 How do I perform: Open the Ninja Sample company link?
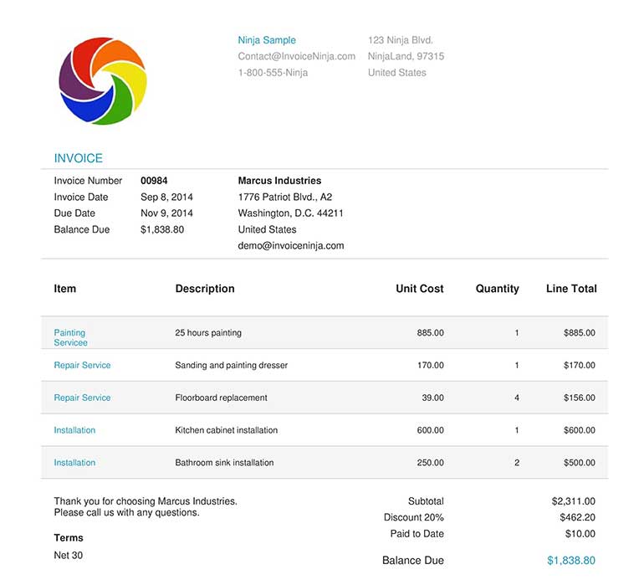coord(266,40)
